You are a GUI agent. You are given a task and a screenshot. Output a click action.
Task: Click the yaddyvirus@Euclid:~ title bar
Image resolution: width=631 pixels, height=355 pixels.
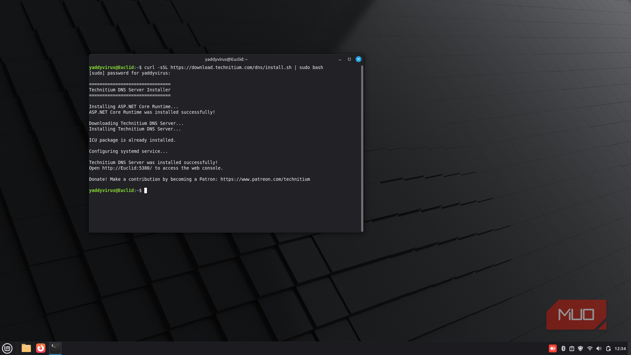click(x=226, y=59)
